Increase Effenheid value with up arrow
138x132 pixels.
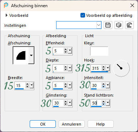(x=66, y=50)
